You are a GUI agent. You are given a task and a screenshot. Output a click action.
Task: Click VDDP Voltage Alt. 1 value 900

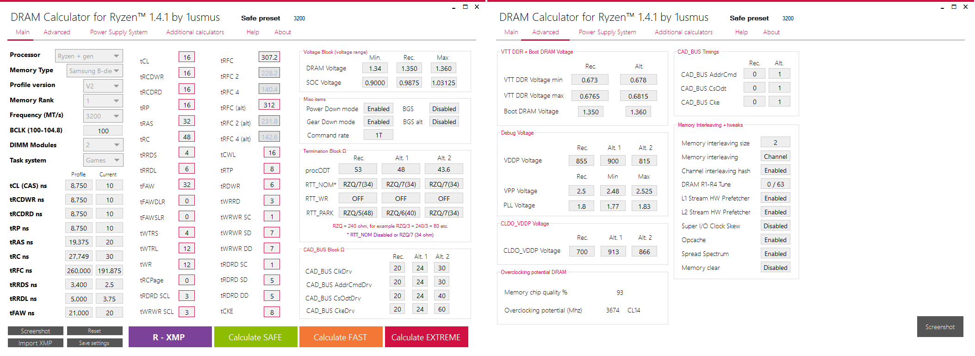(x=613, y=161)
